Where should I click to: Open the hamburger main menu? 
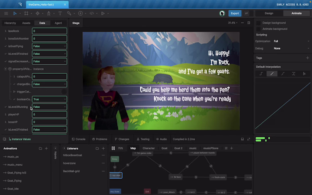6,13
